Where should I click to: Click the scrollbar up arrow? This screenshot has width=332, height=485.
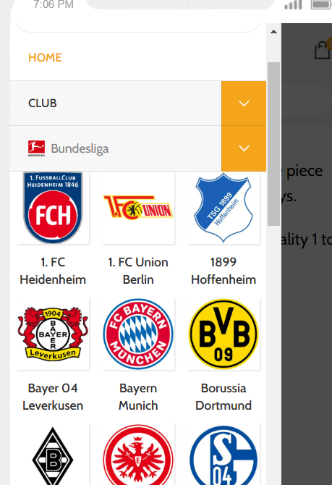tap(273, 32)
